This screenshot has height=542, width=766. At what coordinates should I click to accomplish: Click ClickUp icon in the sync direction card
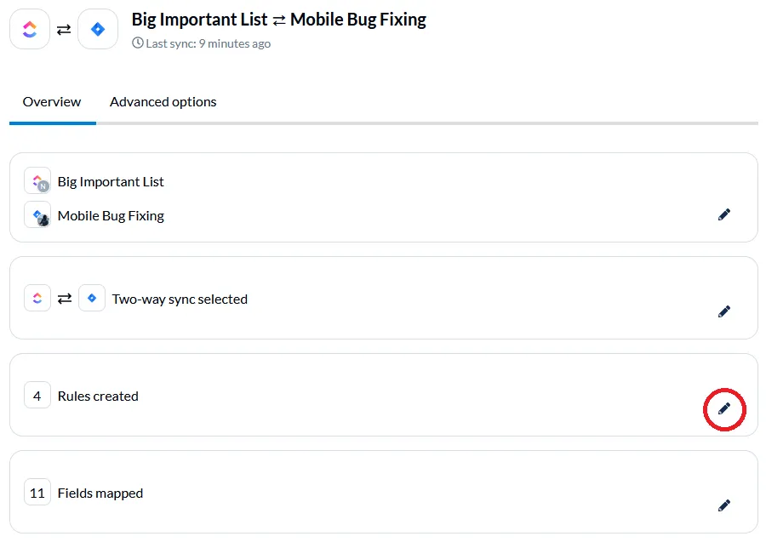click(37, 299)
